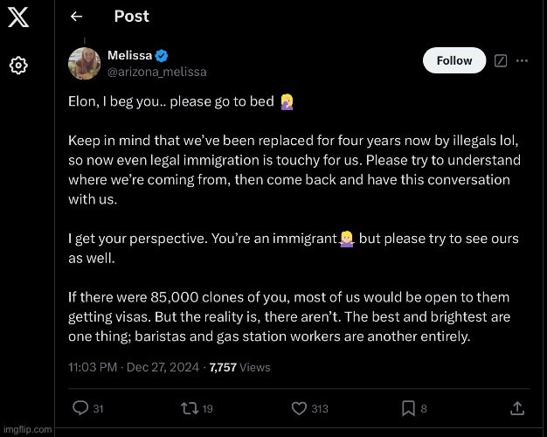Follow Melissa's account

pyautogui.click(x=454, y=60)
